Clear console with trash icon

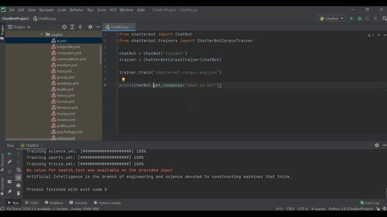pos(18,193)
